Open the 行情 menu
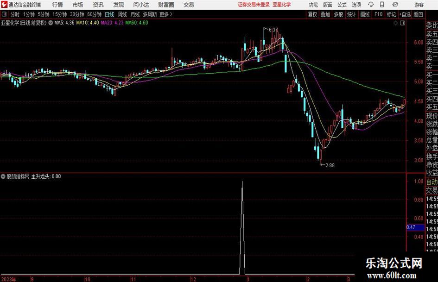The width and height of the screenshot is (438, 282). [x=57, y=5]
